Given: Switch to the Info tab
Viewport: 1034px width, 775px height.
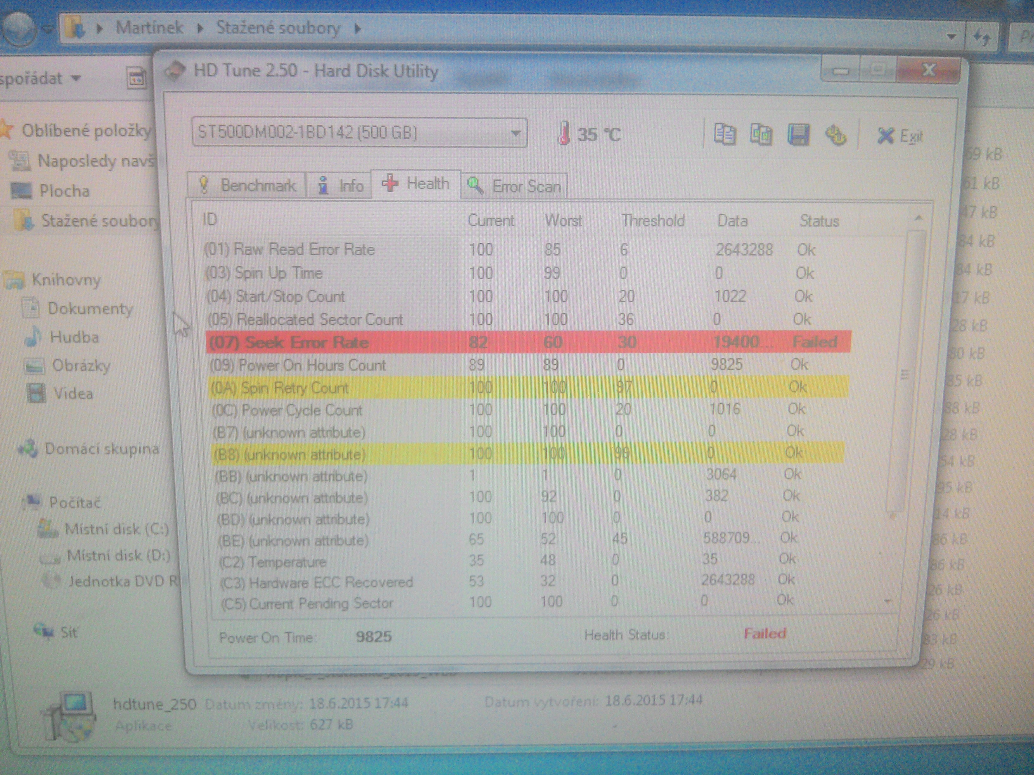Looking at the screenshot, I should click(x=339, y=186).
